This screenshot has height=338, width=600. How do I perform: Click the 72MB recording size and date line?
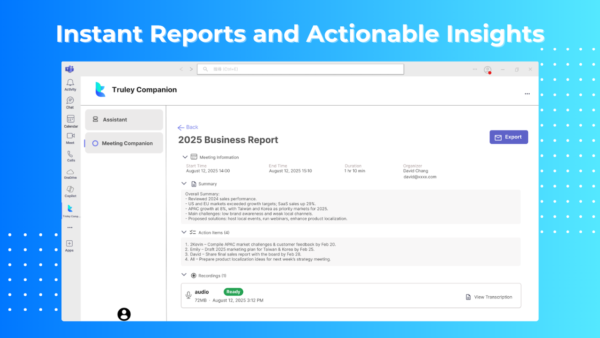click(x=229, y=300)
